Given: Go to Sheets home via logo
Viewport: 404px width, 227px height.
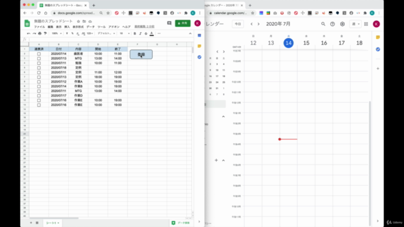Looking at the screenshot, I should 27,23.
